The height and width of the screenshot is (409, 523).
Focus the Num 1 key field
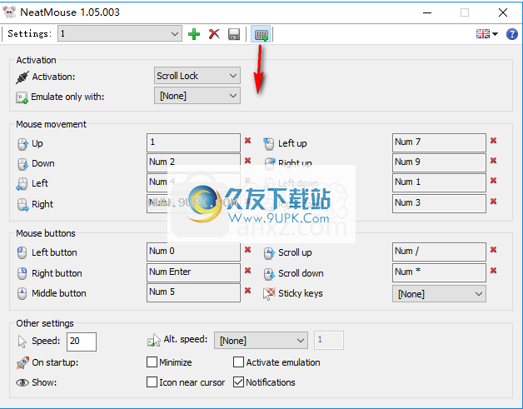click(x=439, y=182)
